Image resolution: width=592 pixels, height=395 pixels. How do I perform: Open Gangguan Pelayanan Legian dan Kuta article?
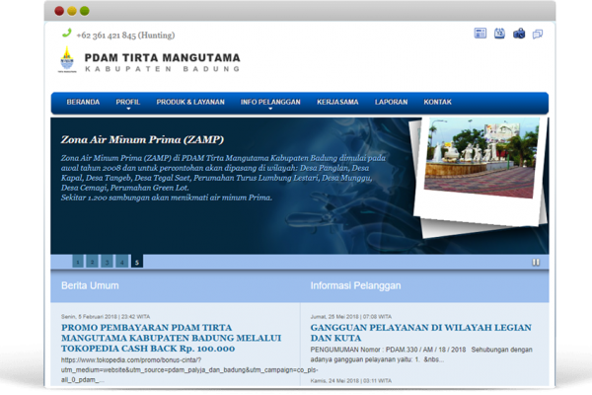click(420, 333)
